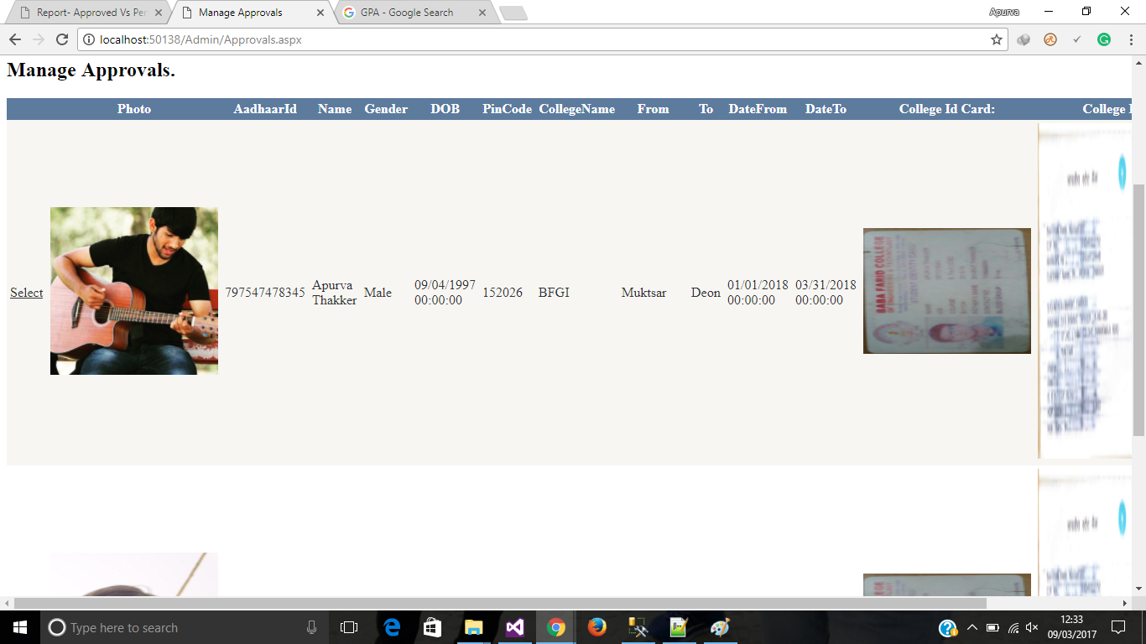Open the first row's college ID card image
This screenshot has height=644, width=1146.
coord(947,291)
